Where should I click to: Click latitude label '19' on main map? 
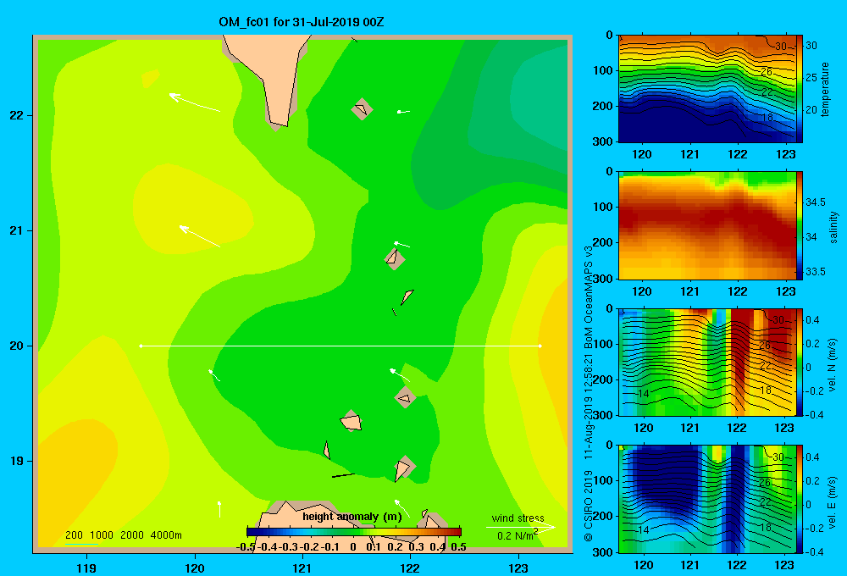[17, 461]
